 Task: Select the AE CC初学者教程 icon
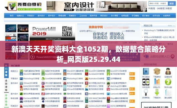(x=43, y=98)
